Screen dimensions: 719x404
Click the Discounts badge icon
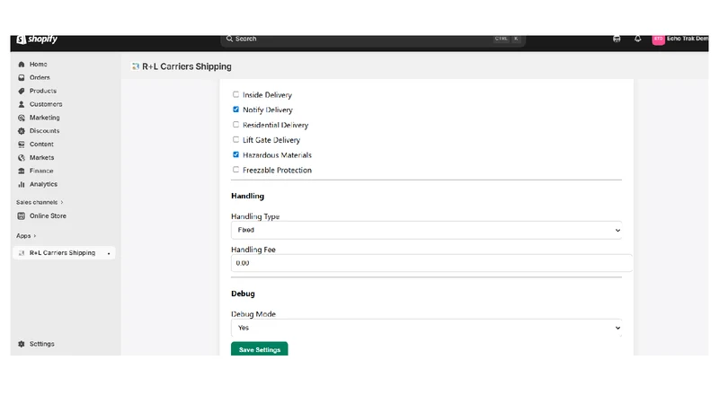click(x=22, y=131)
